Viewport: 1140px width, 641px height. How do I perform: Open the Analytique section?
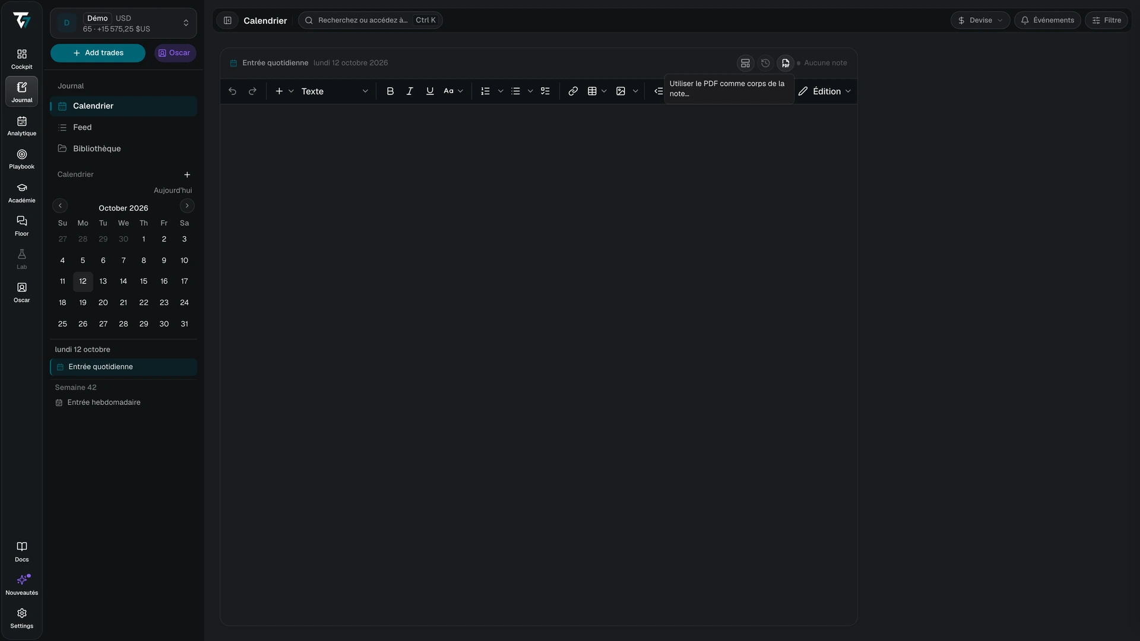(x=21, y=126)
